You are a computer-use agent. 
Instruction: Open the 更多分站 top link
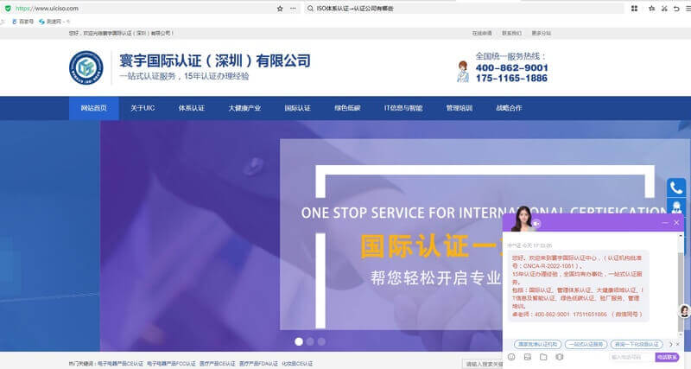click(541, 33)
